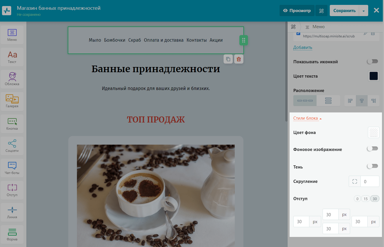384x247 pixels.
Task: Open the Цвет фона color swatch
Action: point(374,132)
